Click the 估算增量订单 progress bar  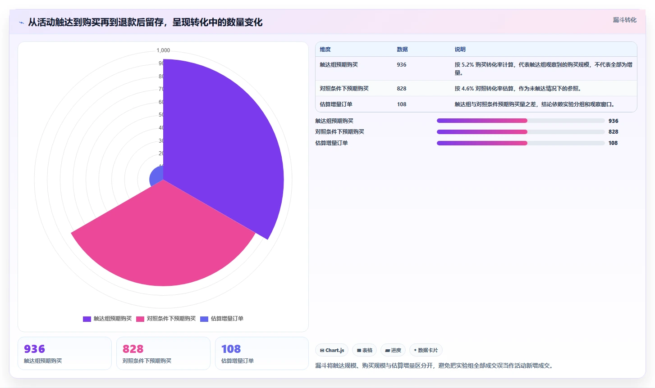(x=521, y=143)
